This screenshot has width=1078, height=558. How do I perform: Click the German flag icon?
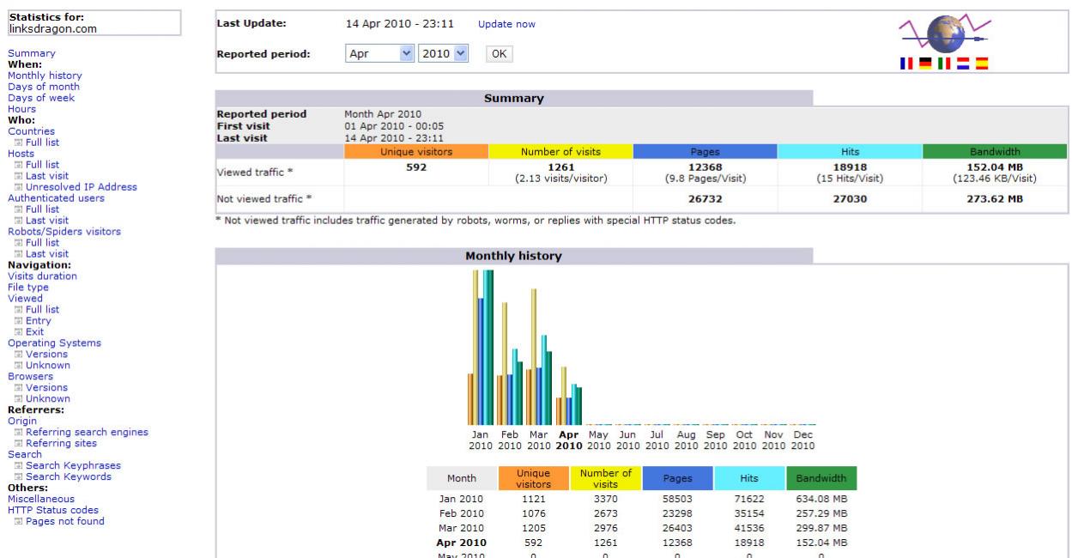coord(924,63)
